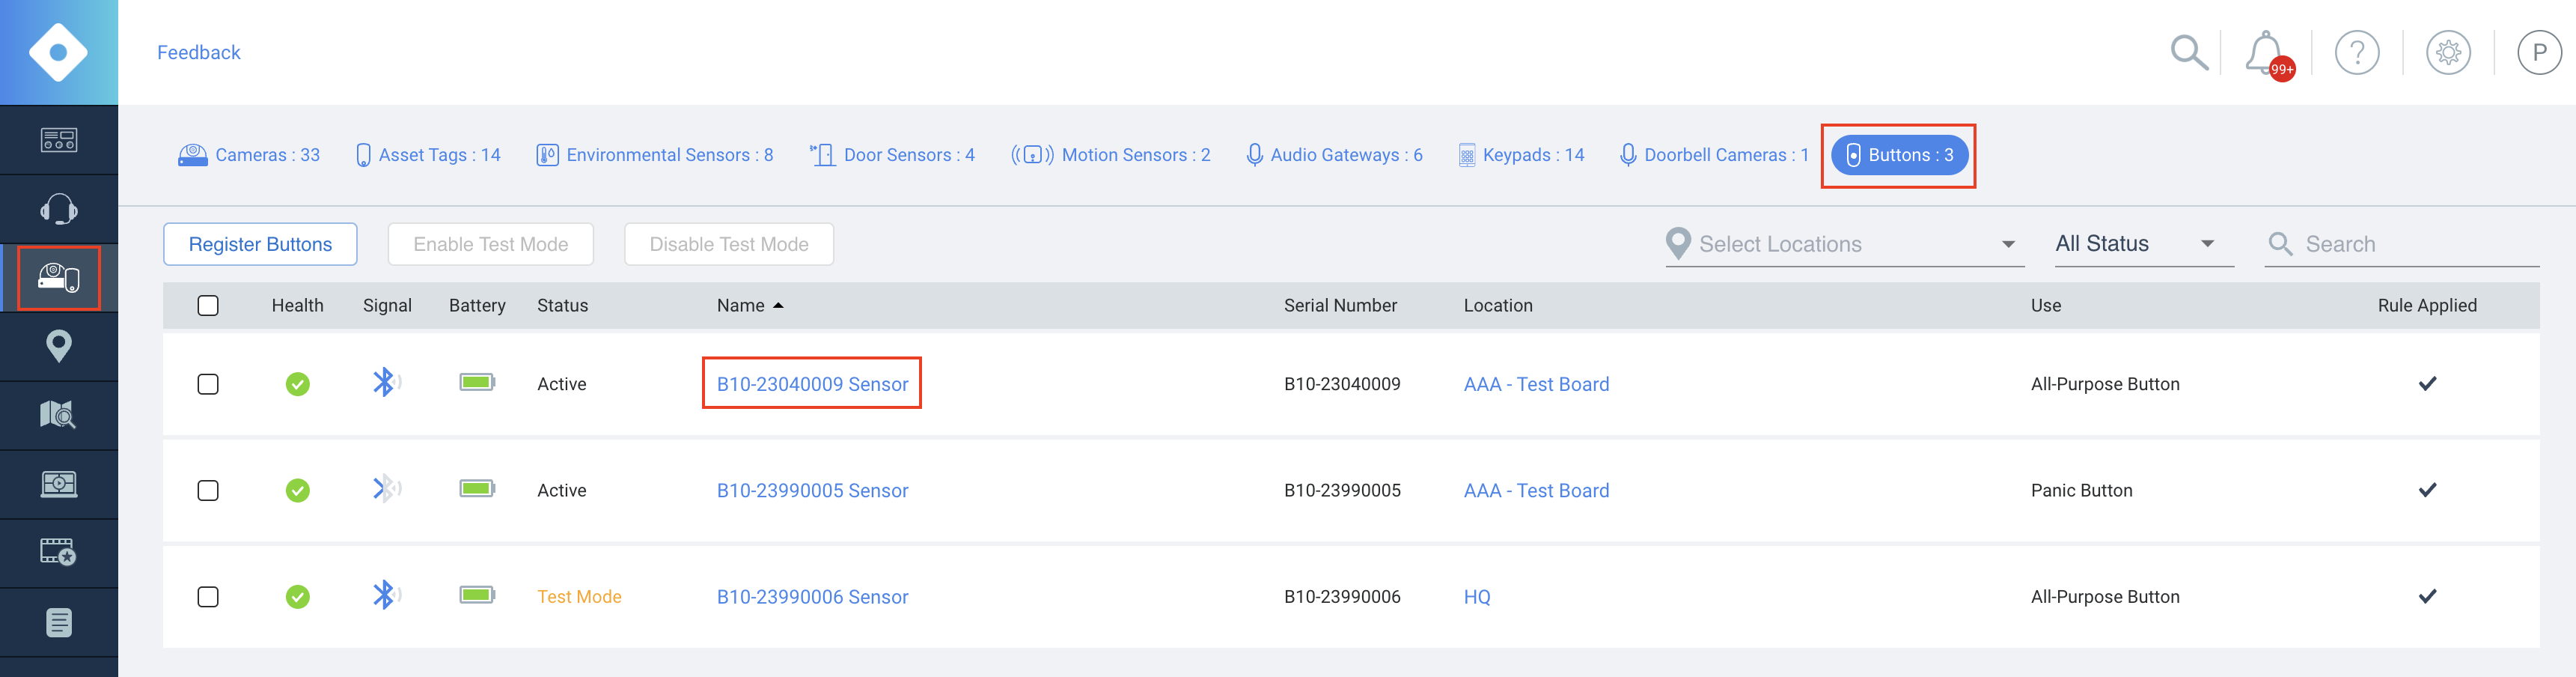Click battery icon for B10-23040009 Sensor

tap(477, 382)
